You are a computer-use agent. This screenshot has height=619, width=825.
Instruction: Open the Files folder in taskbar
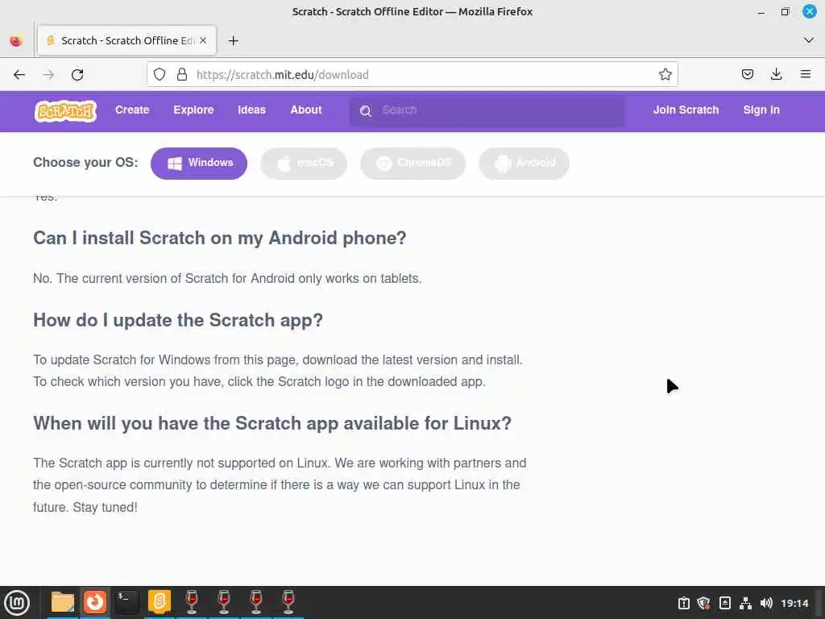click(x=62, y=602)
